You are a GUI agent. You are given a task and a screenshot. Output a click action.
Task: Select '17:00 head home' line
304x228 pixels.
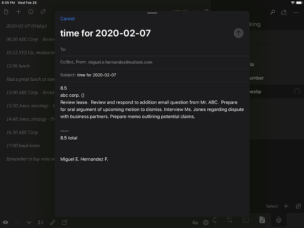point(23,145)
